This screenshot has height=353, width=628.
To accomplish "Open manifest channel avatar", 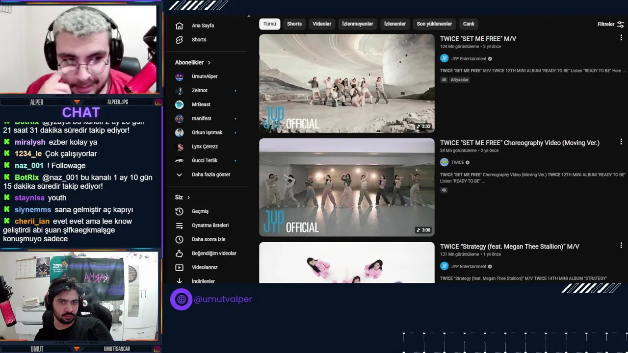I will 179,119.
